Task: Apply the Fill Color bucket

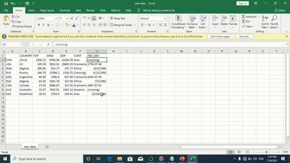Action: pos(67,25)
